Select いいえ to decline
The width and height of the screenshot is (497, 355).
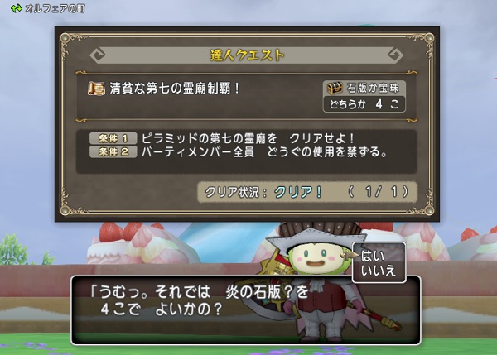point(379,271)
